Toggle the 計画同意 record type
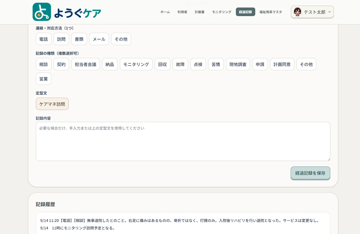Screen dimensions: 360x234 pyautogui.click(x=282, y=64)
